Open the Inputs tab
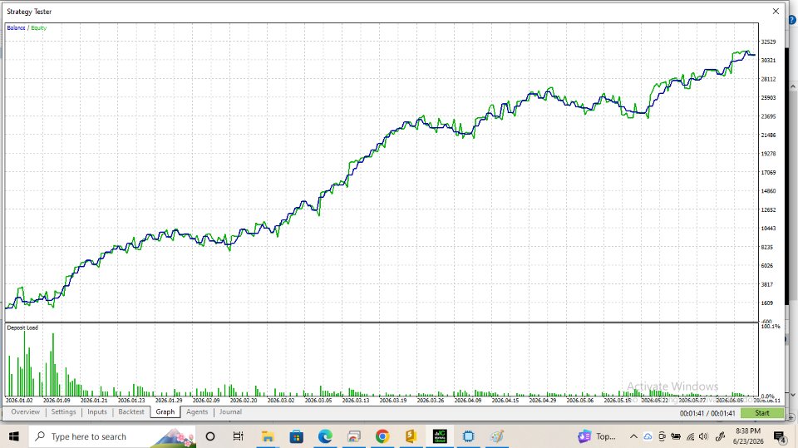798x448 pixels. (x=96, y=412)
